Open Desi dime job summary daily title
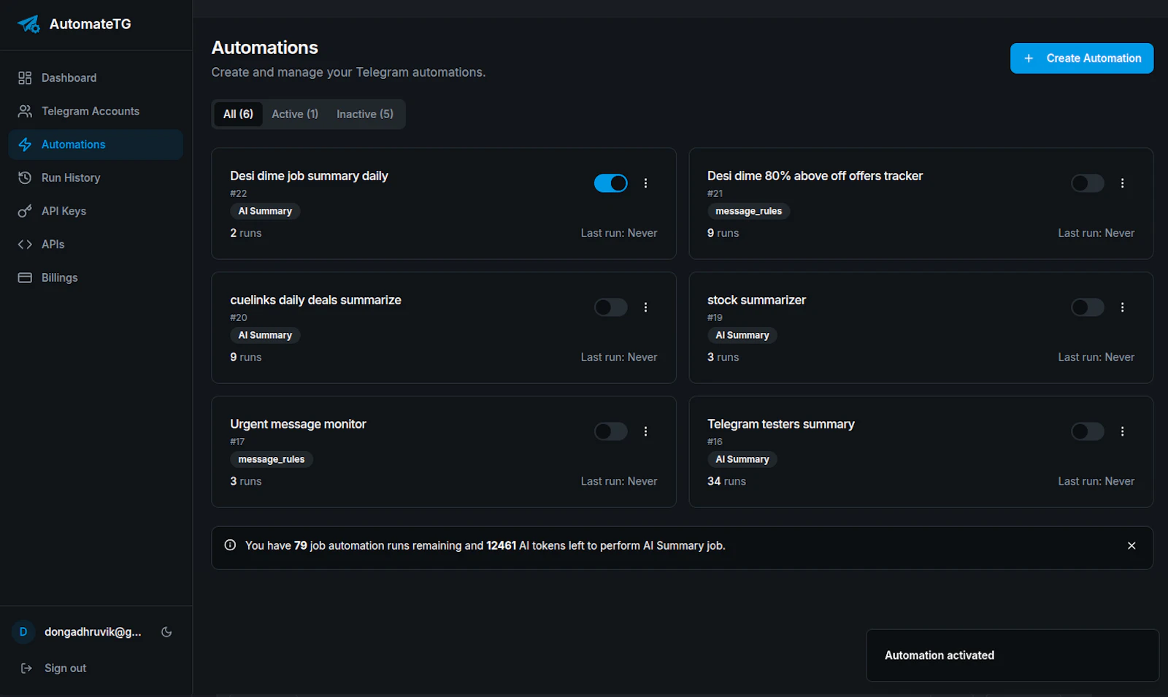Image resolution: width=1168 pixels, height=697 pixels. click(x=309, y=176)
